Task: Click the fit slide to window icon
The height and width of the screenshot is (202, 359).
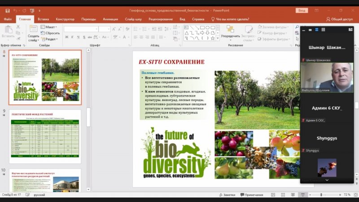Action: 355,195
